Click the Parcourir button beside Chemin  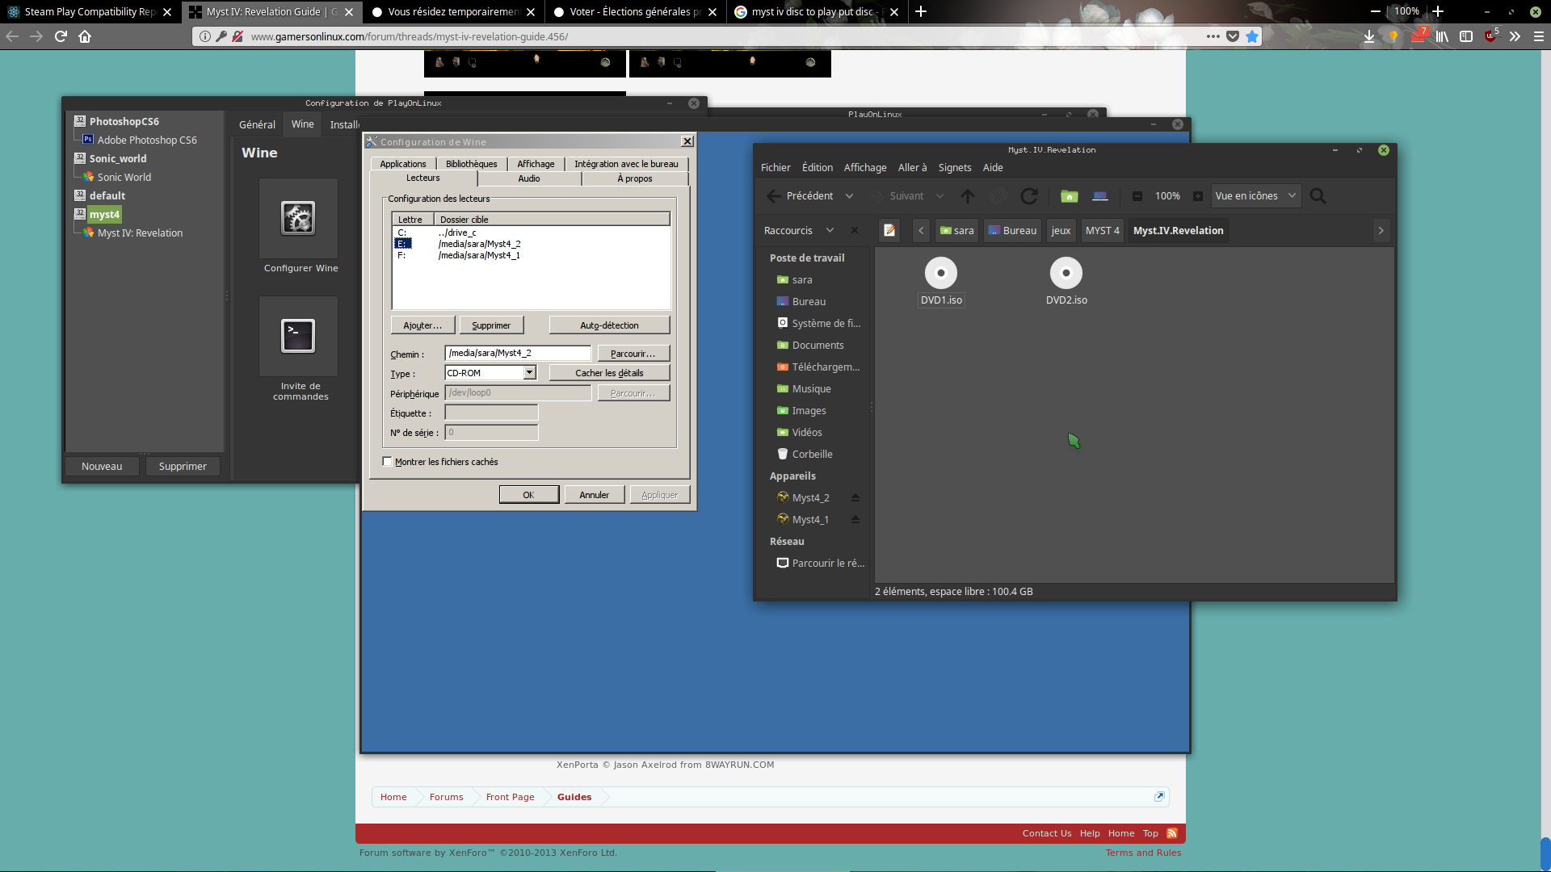[x=633, y=354]
